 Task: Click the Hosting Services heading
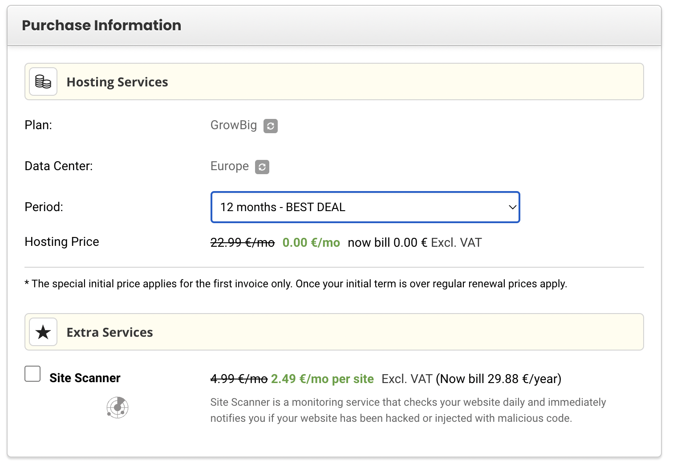click(118, 82)
